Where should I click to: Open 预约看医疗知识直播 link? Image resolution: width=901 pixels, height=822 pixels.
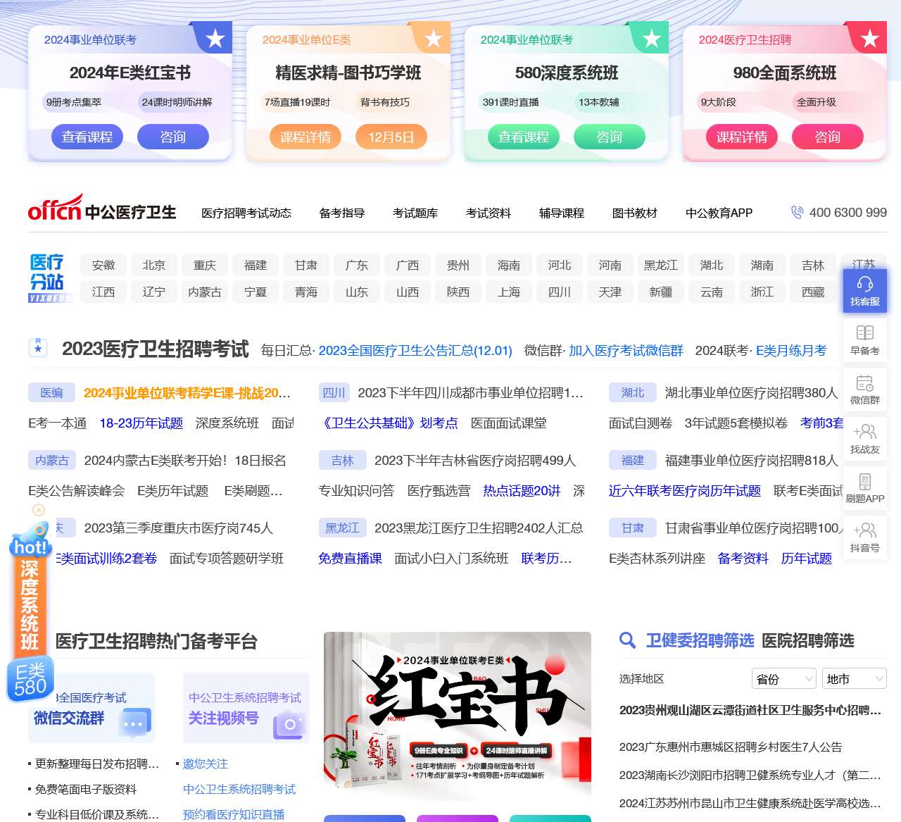tap(234, 814)
